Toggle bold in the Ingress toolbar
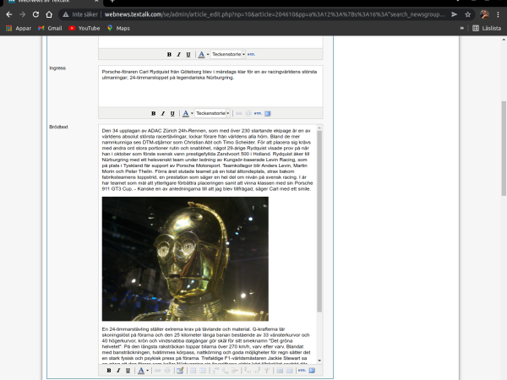 [153, 113]
